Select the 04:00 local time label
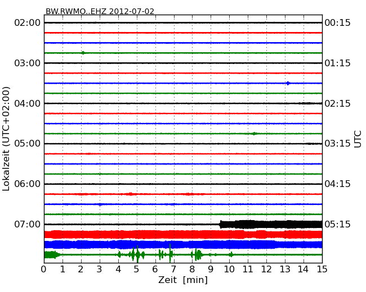The width and height of the screenshot is (366, 292). [28, 103]
